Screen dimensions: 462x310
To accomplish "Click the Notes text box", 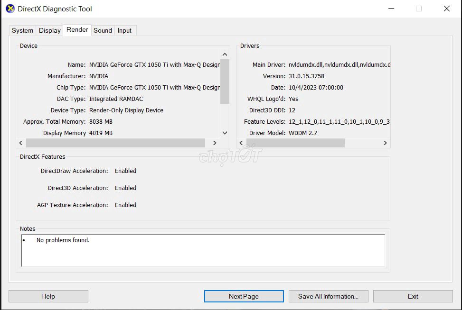I will pyautogui.click(x=203, y=251).
